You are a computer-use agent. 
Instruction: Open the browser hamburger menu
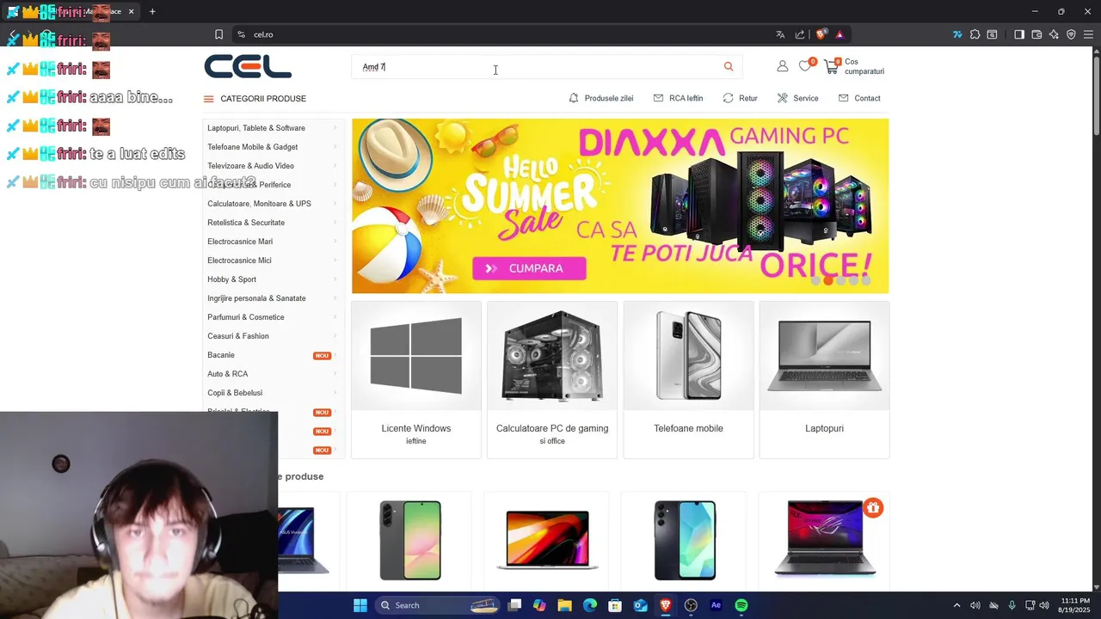[1088, 34]
